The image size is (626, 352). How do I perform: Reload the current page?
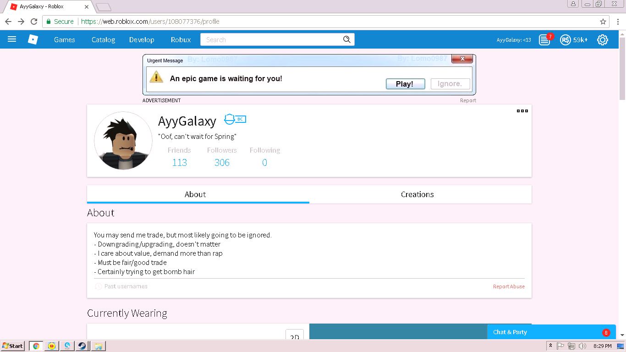pyautogui.click(x=34, y=22)
